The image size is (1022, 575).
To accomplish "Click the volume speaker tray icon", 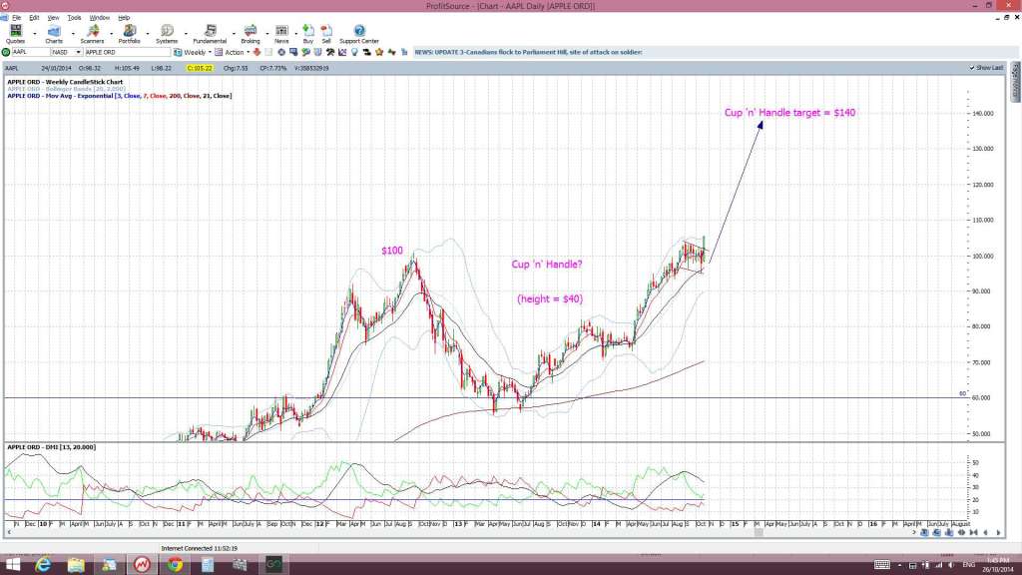I will 951,565.
